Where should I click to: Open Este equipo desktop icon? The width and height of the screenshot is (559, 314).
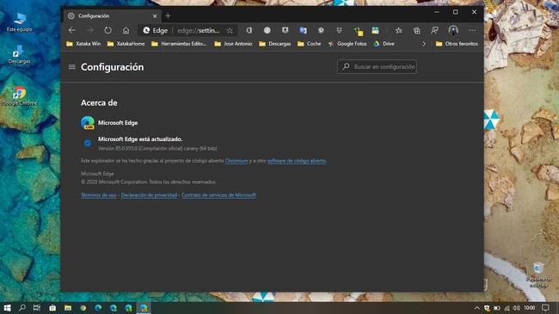19,22
